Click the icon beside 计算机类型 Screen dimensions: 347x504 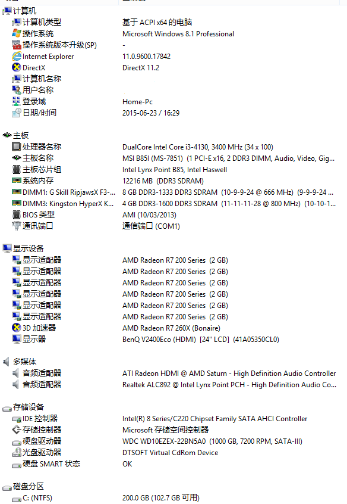tap(17, 22)
